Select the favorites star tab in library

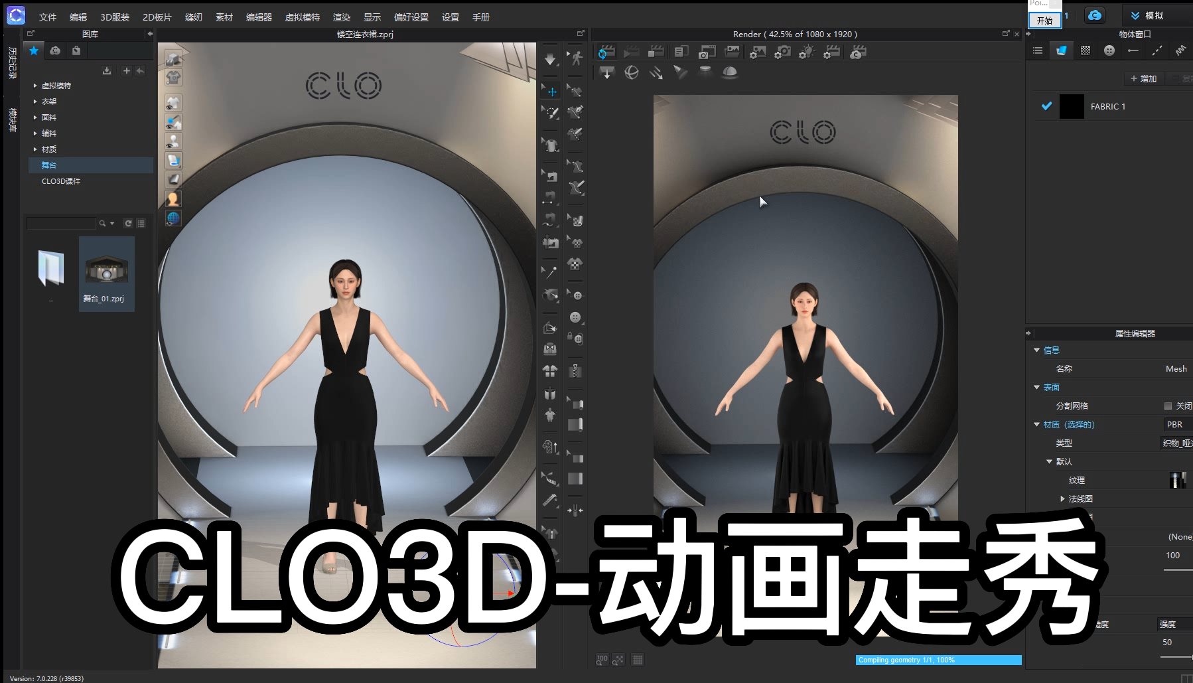click(x=34, y=50)
